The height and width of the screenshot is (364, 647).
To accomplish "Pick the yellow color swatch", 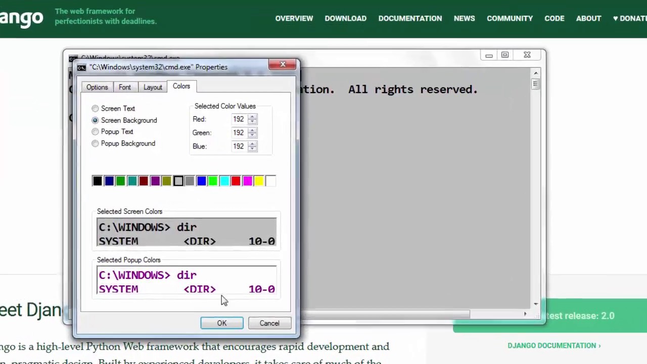I will coord(259,181).
